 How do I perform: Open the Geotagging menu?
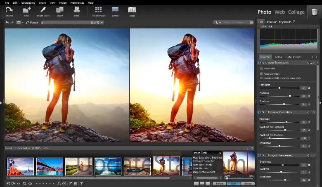tap(27, 2)
